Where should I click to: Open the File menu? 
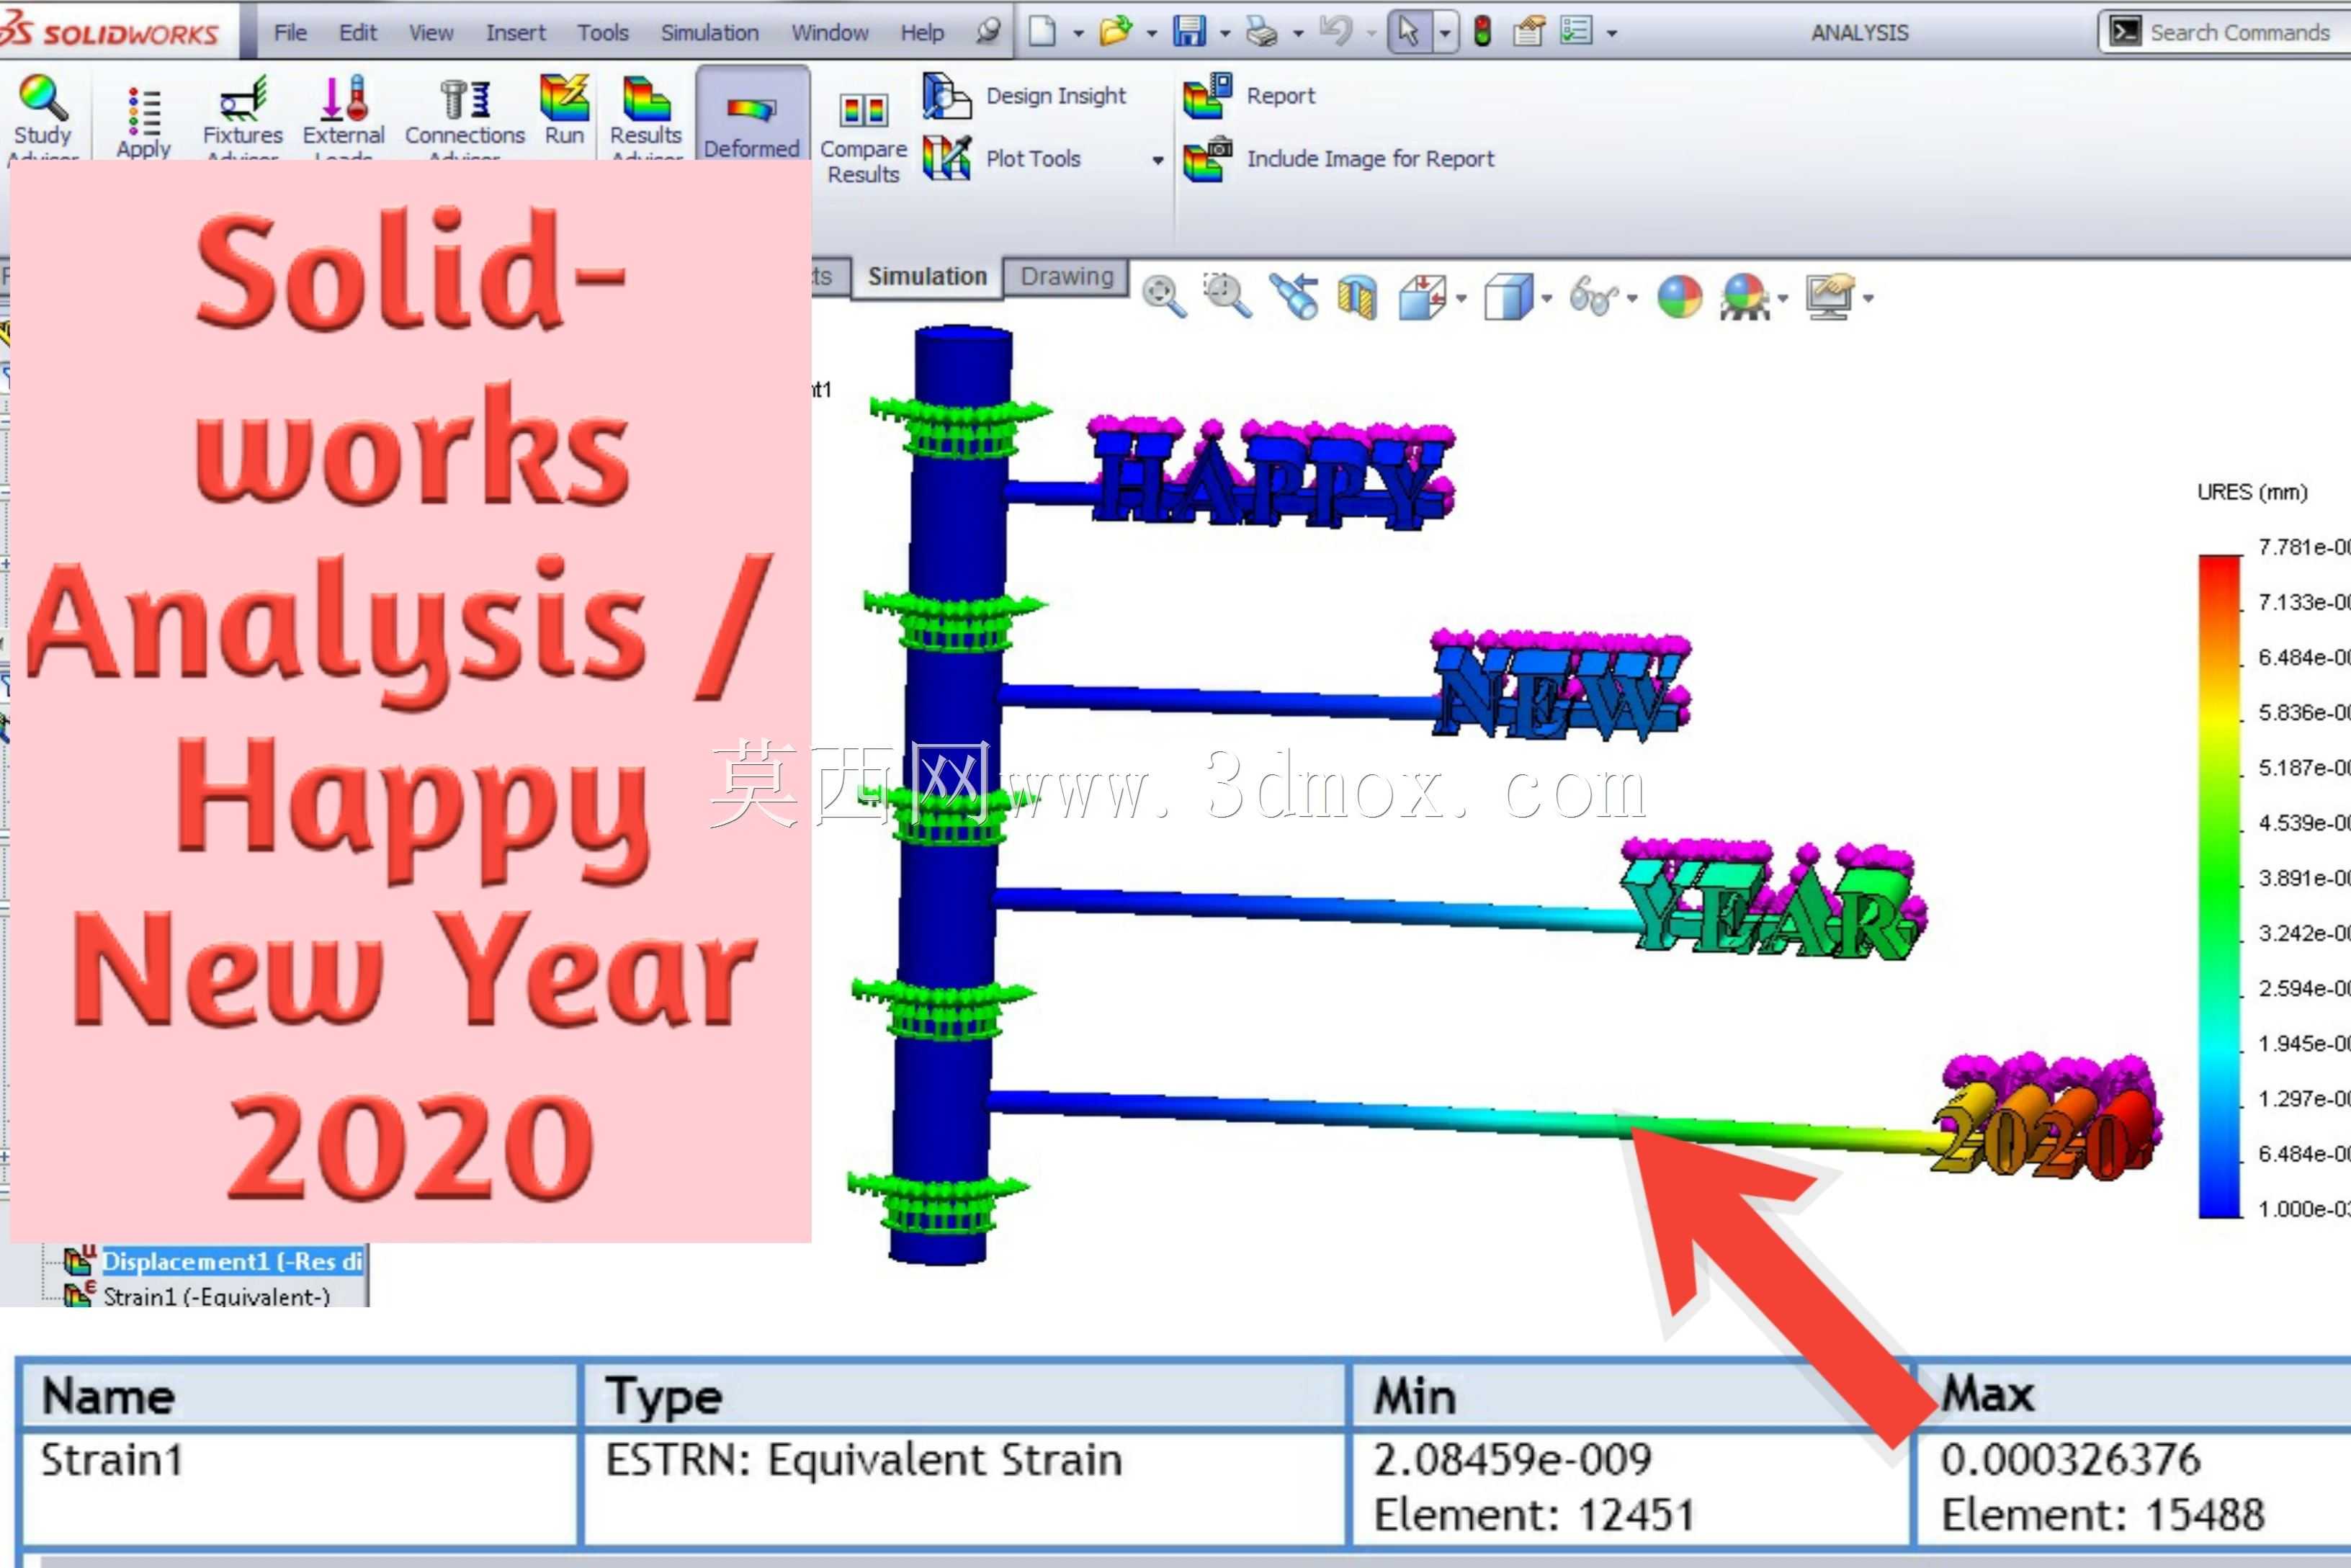[290, 33]
